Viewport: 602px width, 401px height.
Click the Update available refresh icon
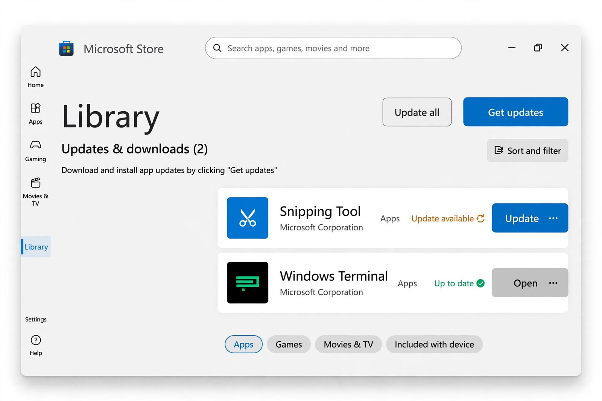480,218
